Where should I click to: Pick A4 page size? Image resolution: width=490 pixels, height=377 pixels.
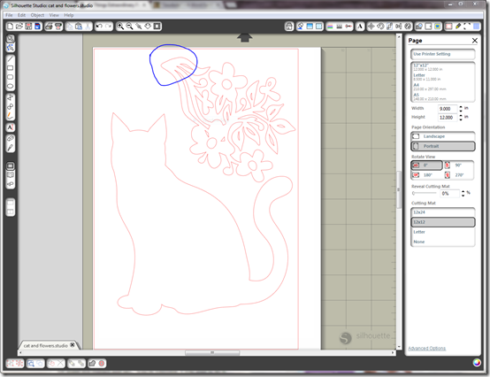[443, 87]
